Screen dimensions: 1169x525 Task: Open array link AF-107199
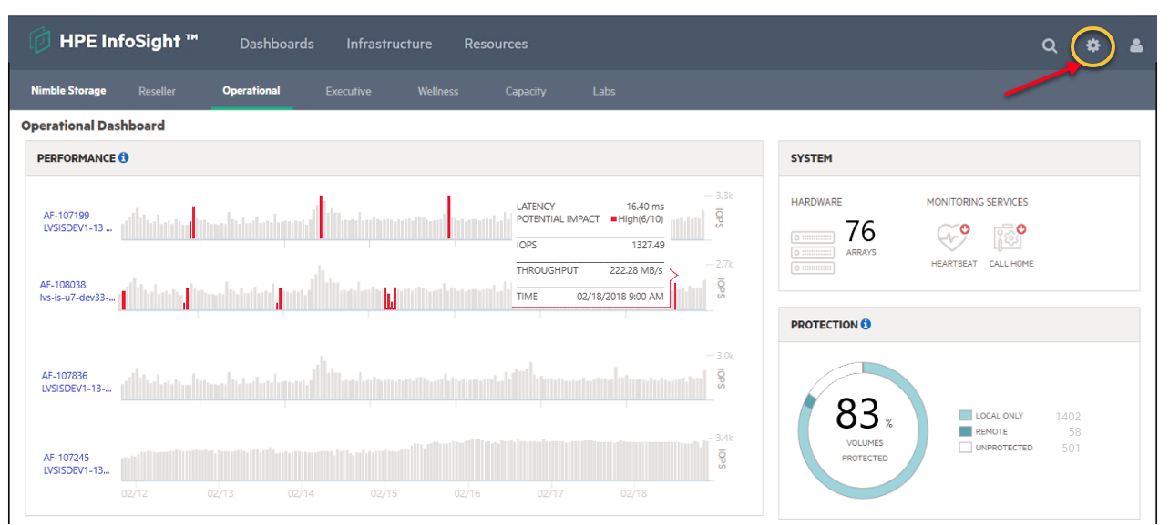point(67,216)
